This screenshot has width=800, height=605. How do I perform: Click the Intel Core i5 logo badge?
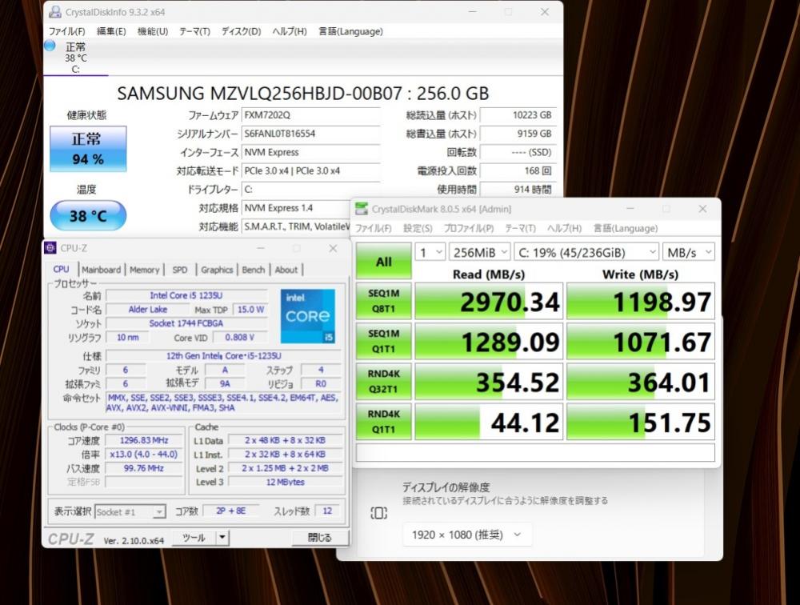308,316
